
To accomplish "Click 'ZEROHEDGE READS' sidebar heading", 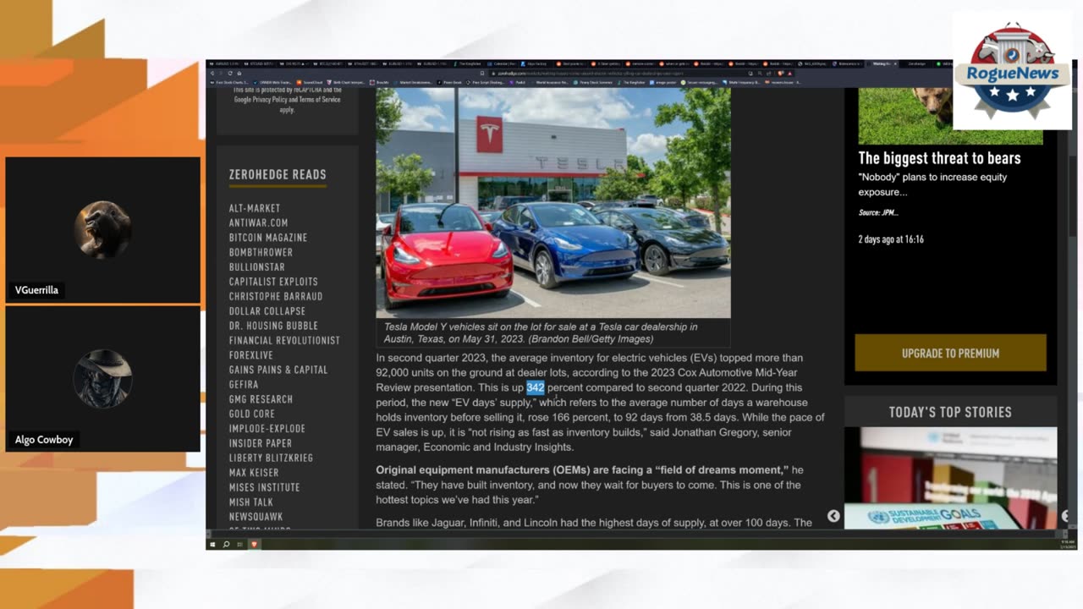I will click(278, 174).
